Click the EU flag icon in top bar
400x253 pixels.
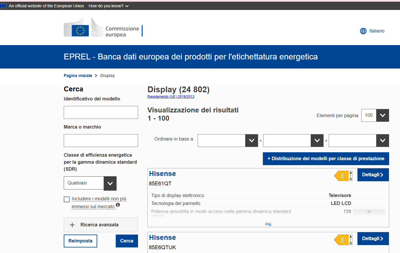pos(3,6)
